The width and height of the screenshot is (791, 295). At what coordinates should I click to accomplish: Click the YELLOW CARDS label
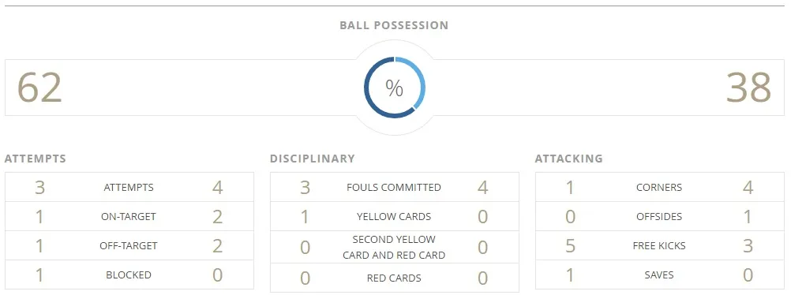[x=394, y=217]
